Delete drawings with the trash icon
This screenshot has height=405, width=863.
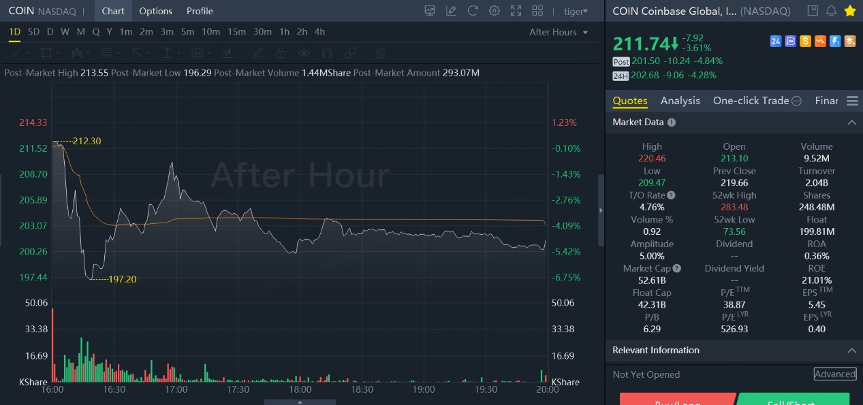tap(381, 52)
